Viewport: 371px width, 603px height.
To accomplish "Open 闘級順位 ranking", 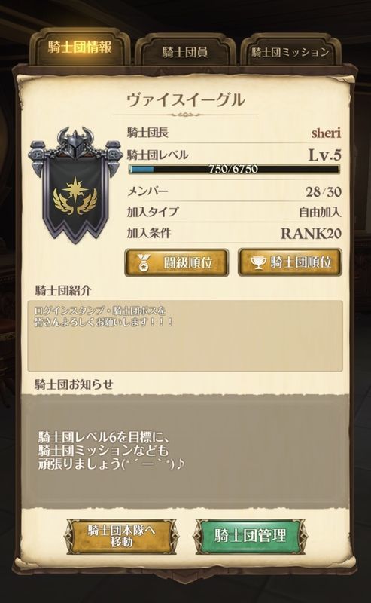I will coord(177,262).
